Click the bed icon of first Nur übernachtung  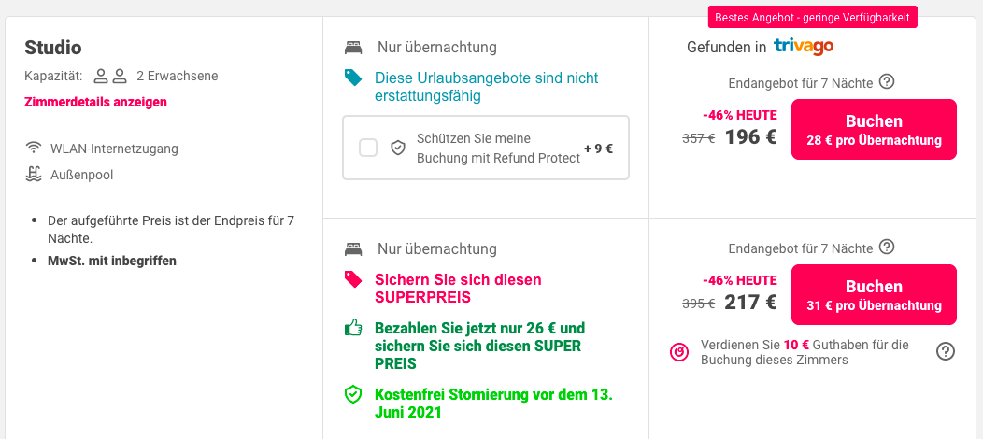tap(353, 47)
